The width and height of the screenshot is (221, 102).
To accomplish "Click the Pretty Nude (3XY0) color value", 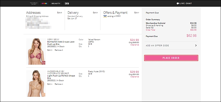I will coord(96,71).
